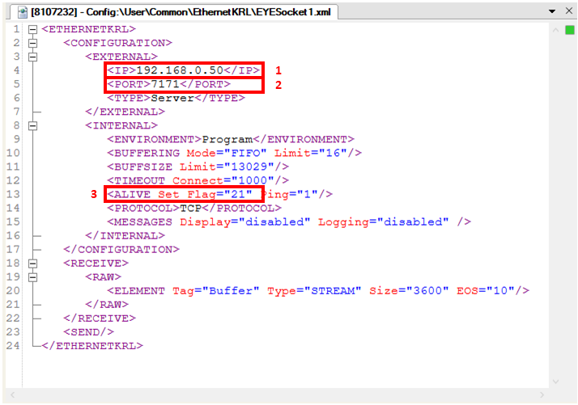Click the file icon on the EYESocket1.xml tab
Viewport: 578px width, 405px height.
pos(23,12)
